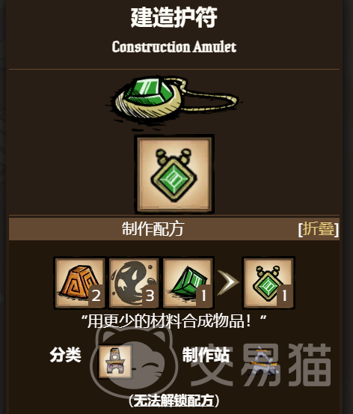The image size is (353, 414).
Task: Click the recipe quote about fewer materials
Action: pos(174,321)
